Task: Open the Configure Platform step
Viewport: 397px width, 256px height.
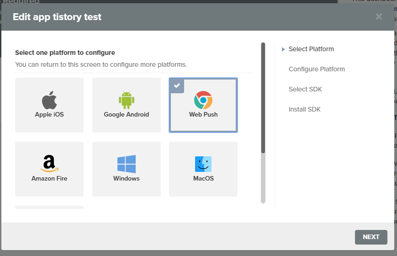Action: tap(317, 69)
